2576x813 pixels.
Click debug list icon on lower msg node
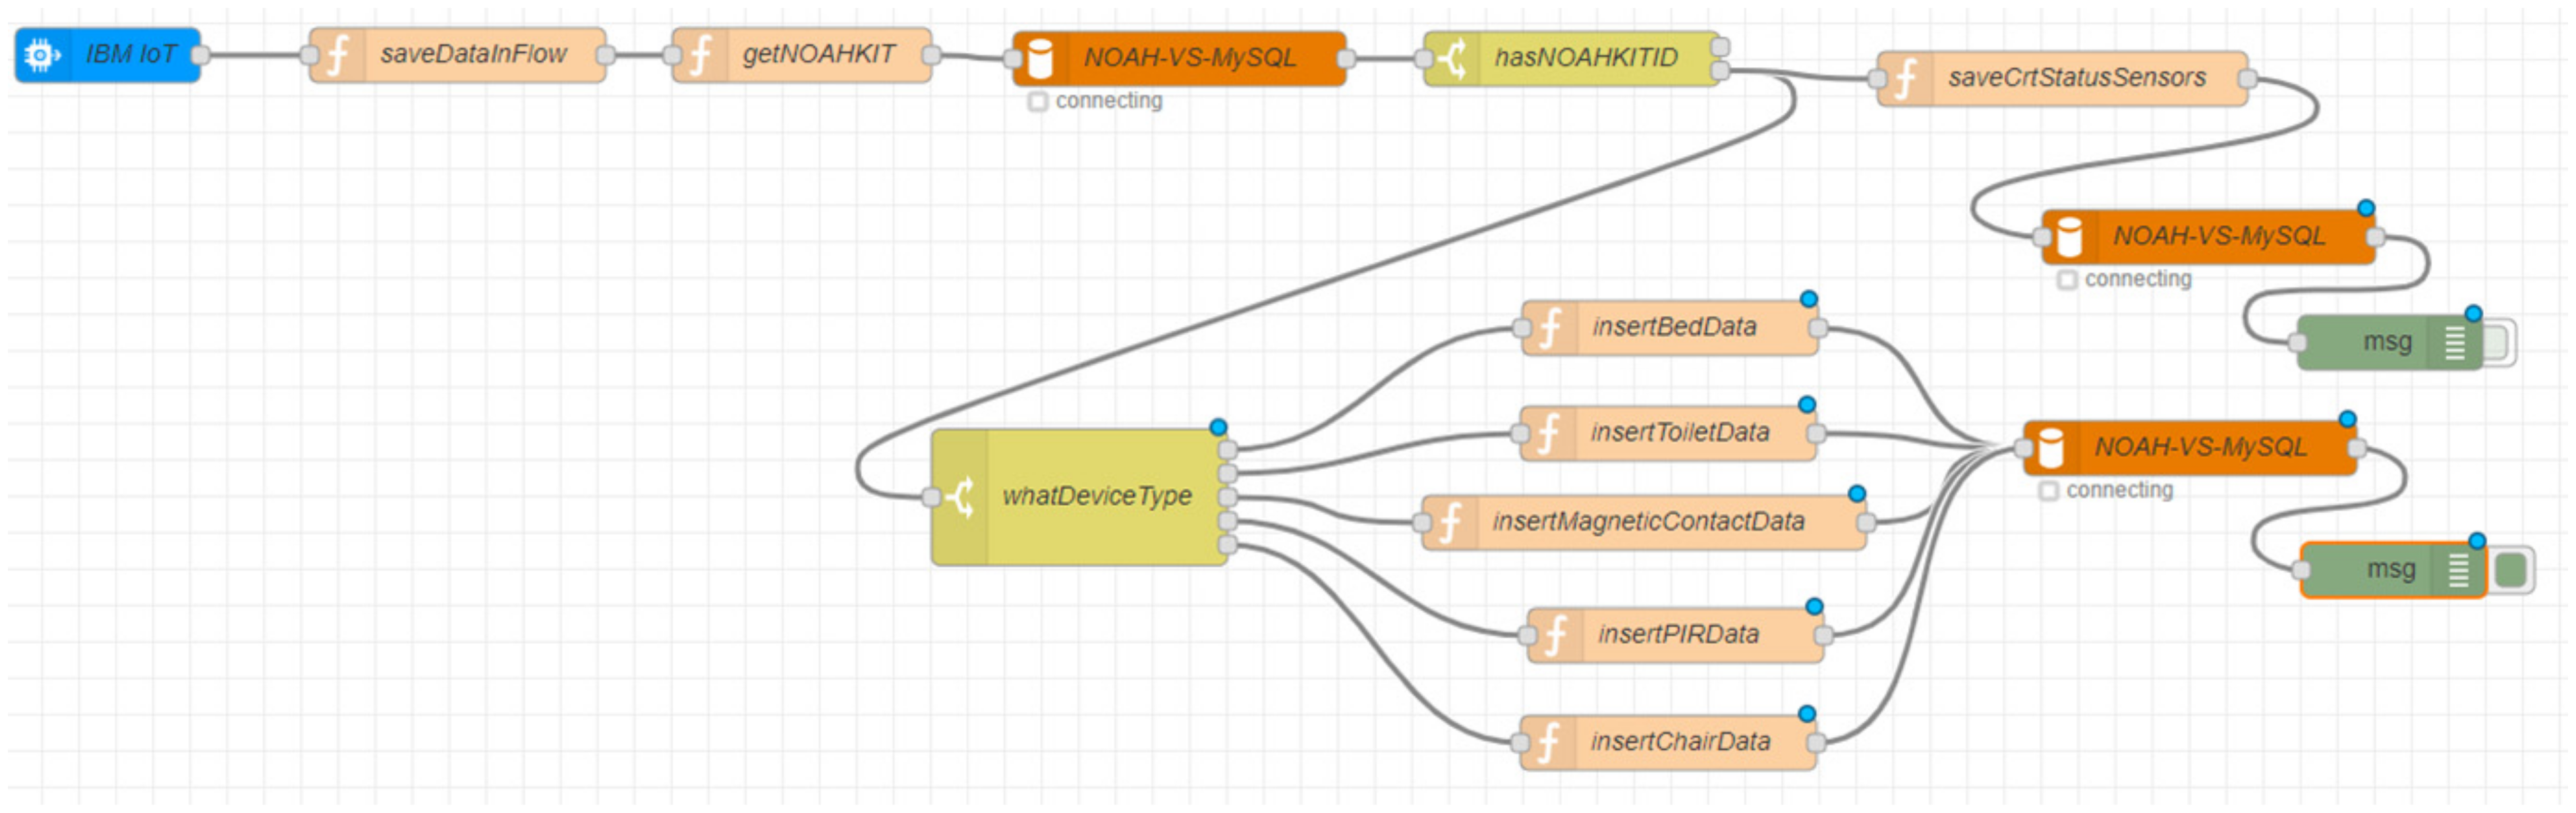2458,570
